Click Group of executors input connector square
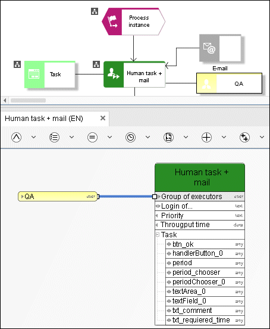This screenshot has height=329, width=270. point(155,197)
